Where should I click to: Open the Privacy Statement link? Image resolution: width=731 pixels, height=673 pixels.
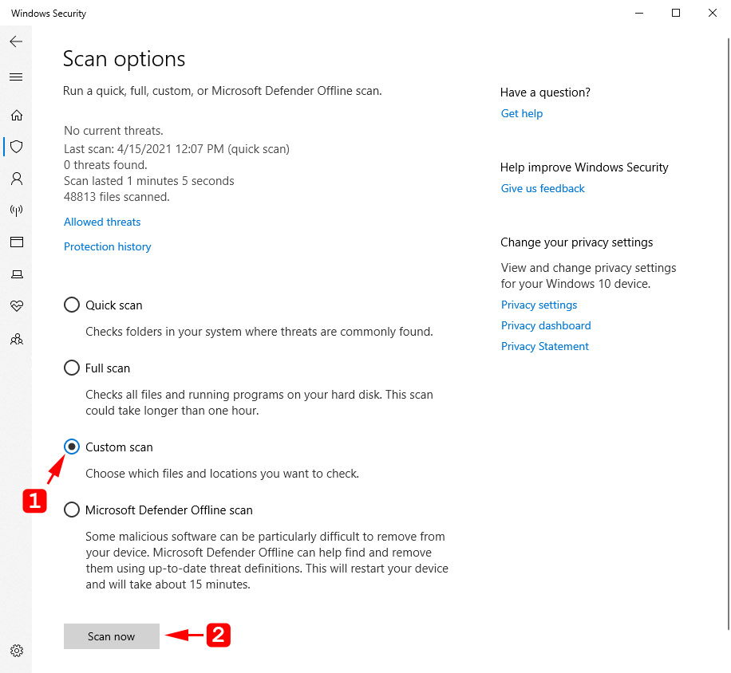544,347
